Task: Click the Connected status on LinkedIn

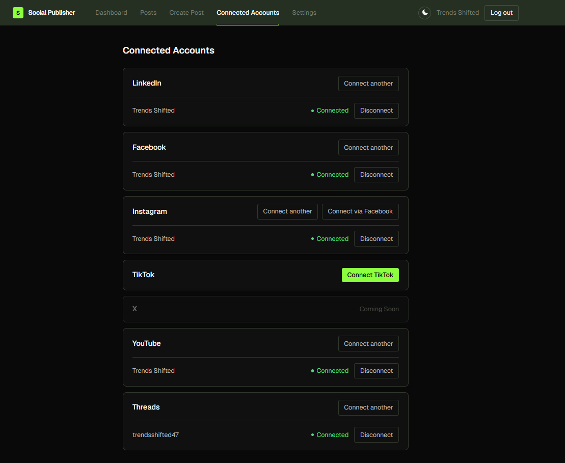Action: [x=330, y=110]
